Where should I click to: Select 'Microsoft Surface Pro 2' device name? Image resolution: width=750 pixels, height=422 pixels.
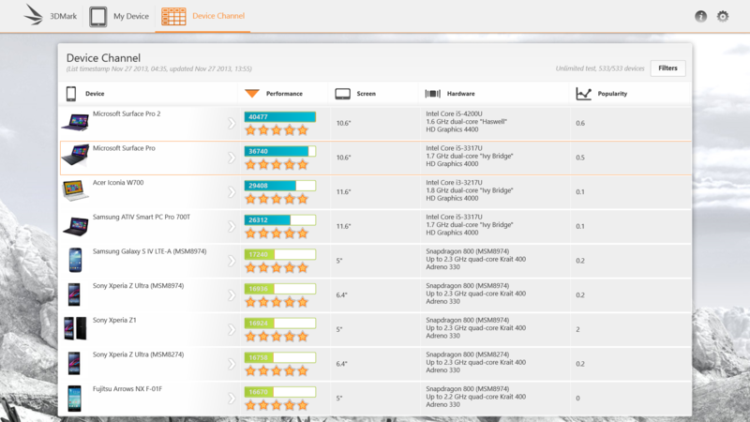[127, 113]
